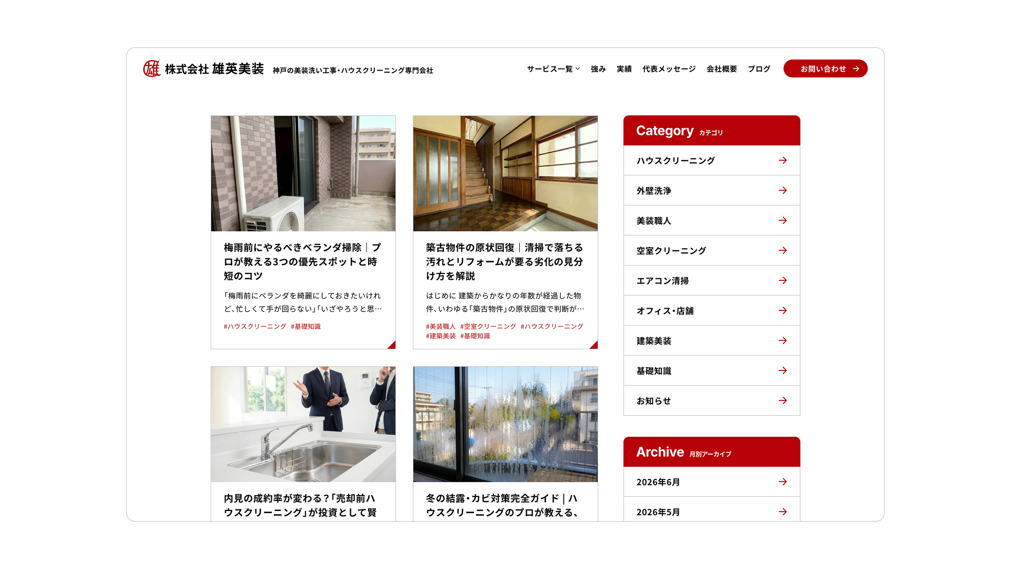Viewport: 1011px width, 569px height.
Task: Click the お問い合わせ contact button
Action: click(x=825, y=68)
